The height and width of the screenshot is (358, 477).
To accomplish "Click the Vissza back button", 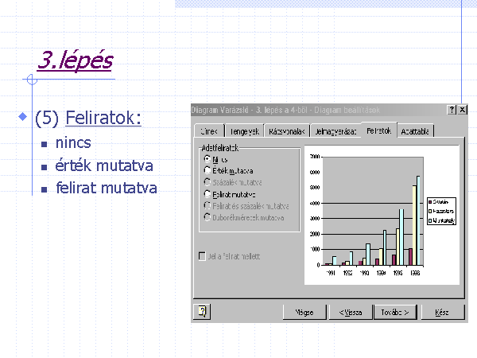I will pyautogui.click(x=351, y=312).
